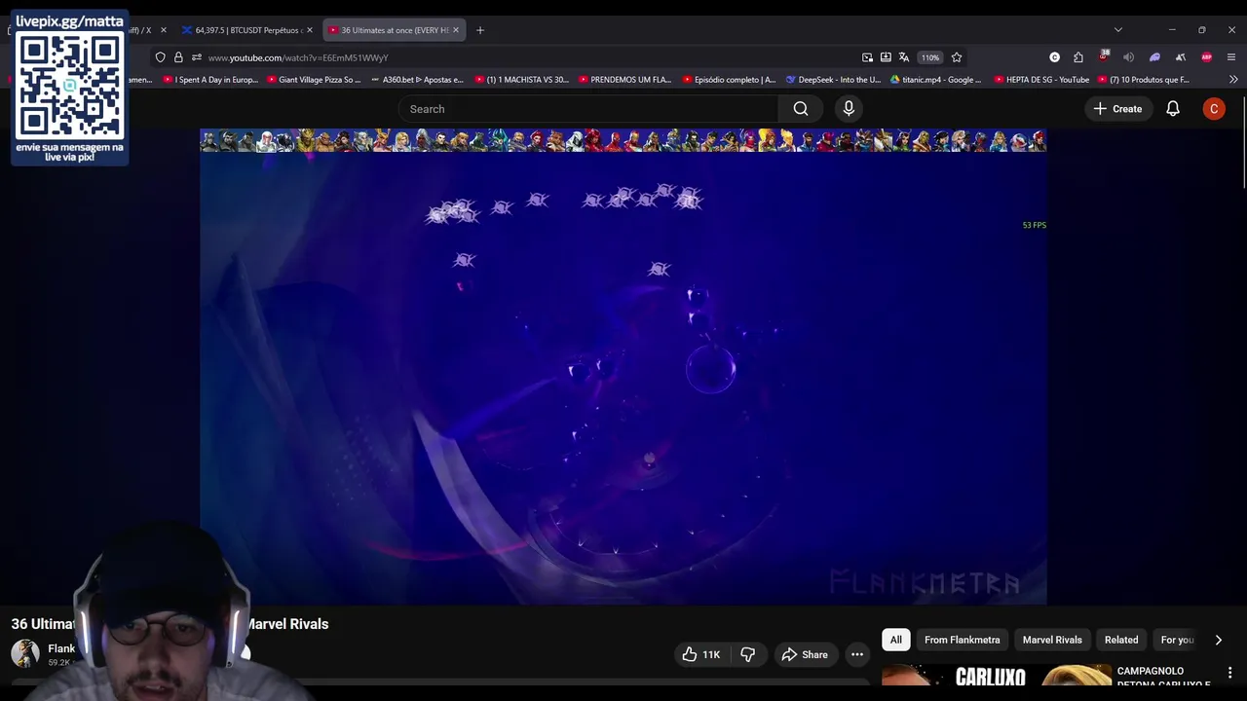Open 'PRENDEMOS UM FLA...' bookmark
Image resolution: width=1247 pixels, height=701 pixels.
click(x=624, y=80)
